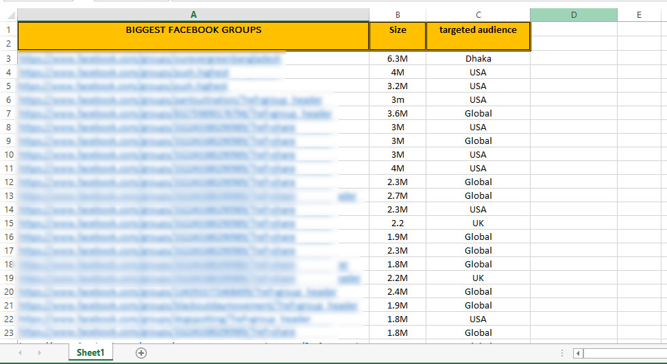Click the horizontal scrollbar track

point(625,353)
